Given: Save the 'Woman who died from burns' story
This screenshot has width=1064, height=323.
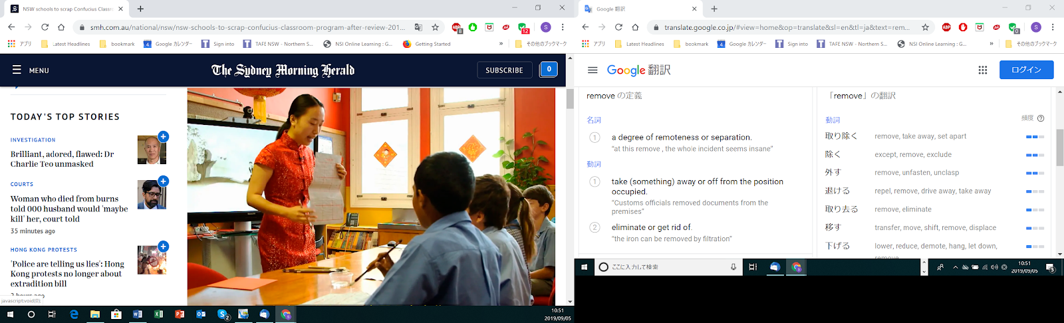Looking at the screenshot, I should click(163, 181).
